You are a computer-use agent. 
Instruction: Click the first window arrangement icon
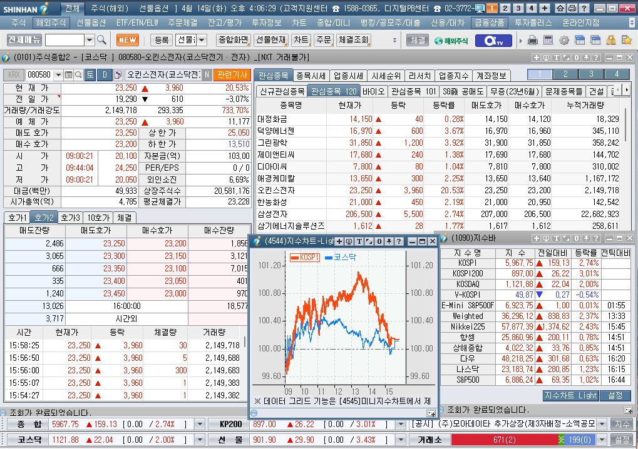[x=580, y=40]
